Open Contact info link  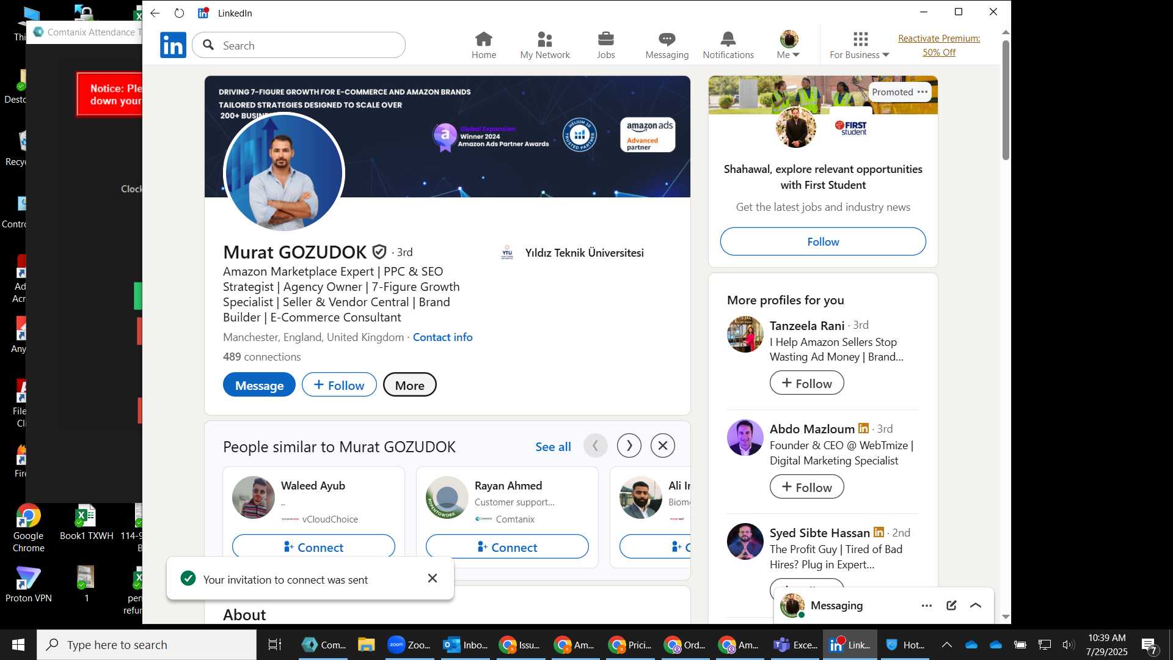(442, 337)
